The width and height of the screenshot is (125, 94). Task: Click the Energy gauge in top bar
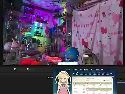(78, 70)
